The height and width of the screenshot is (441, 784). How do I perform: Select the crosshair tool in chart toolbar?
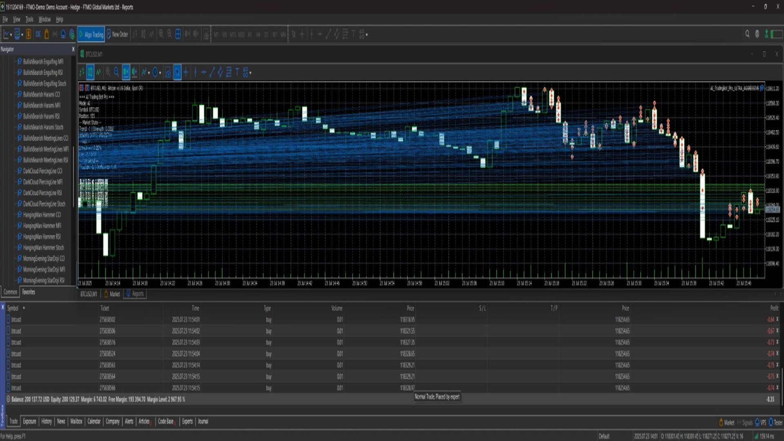coord(186,73)
